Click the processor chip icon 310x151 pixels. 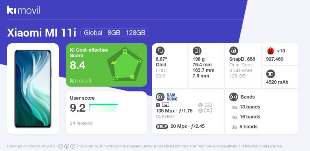[234, 51]
